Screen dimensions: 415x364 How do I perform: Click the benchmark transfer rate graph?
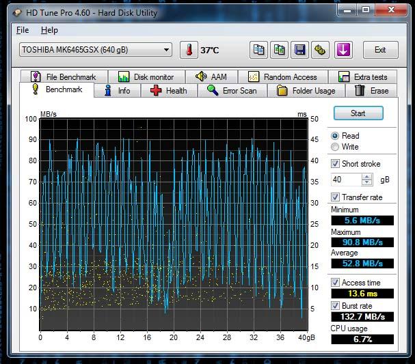[x=174, y=224]
